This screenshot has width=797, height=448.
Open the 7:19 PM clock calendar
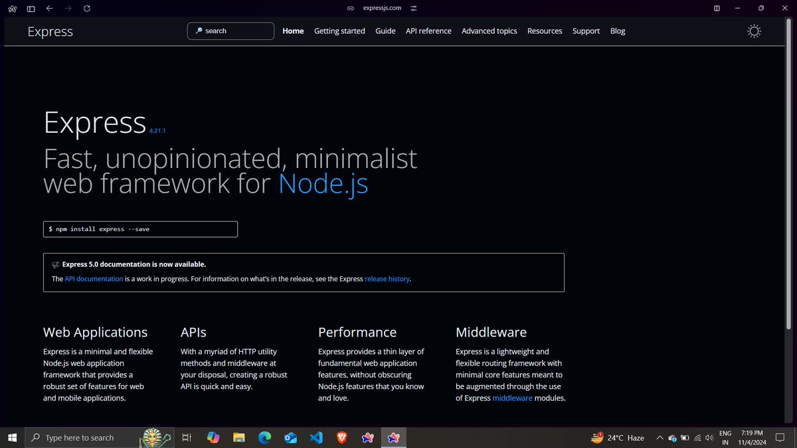click(753, 437)
